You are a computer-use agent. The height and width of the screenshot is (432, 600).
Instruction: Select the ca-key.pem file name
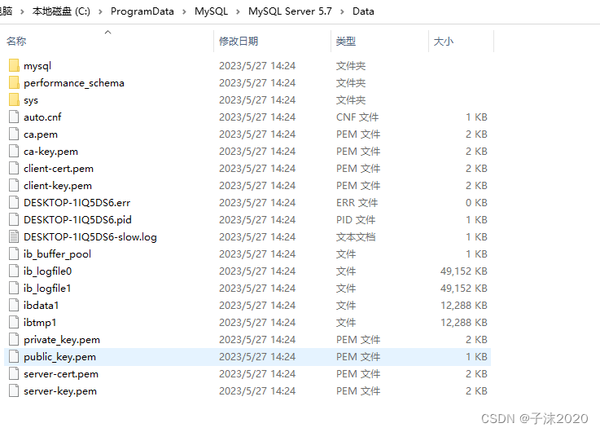51,152
